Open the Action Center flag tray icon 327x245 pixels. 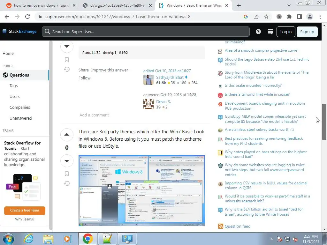(279, 239)
